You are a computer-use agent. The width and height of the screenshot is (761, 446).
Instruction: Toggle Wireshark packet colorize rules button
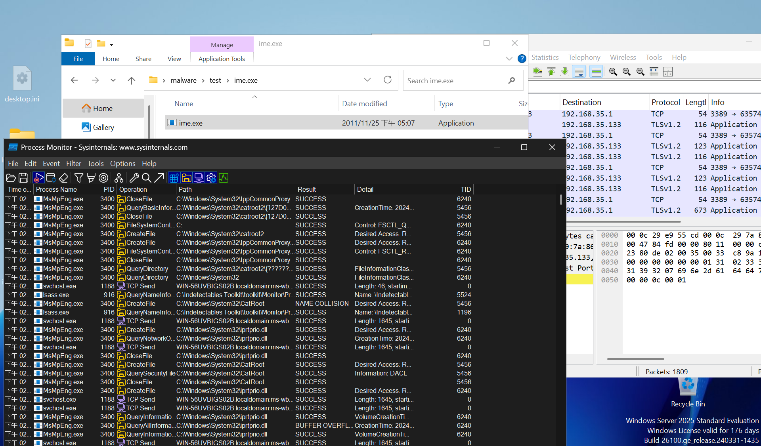pyautogui.click(x=596, y=72)
